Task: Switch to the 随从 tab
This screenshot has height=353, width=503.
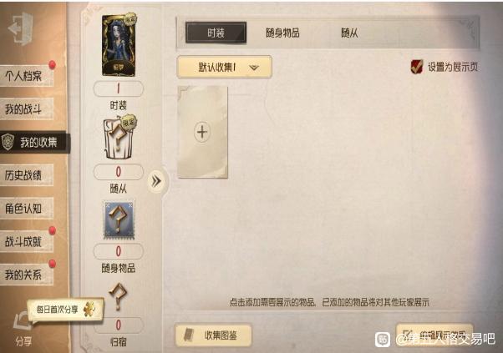Action: point(349,33)
